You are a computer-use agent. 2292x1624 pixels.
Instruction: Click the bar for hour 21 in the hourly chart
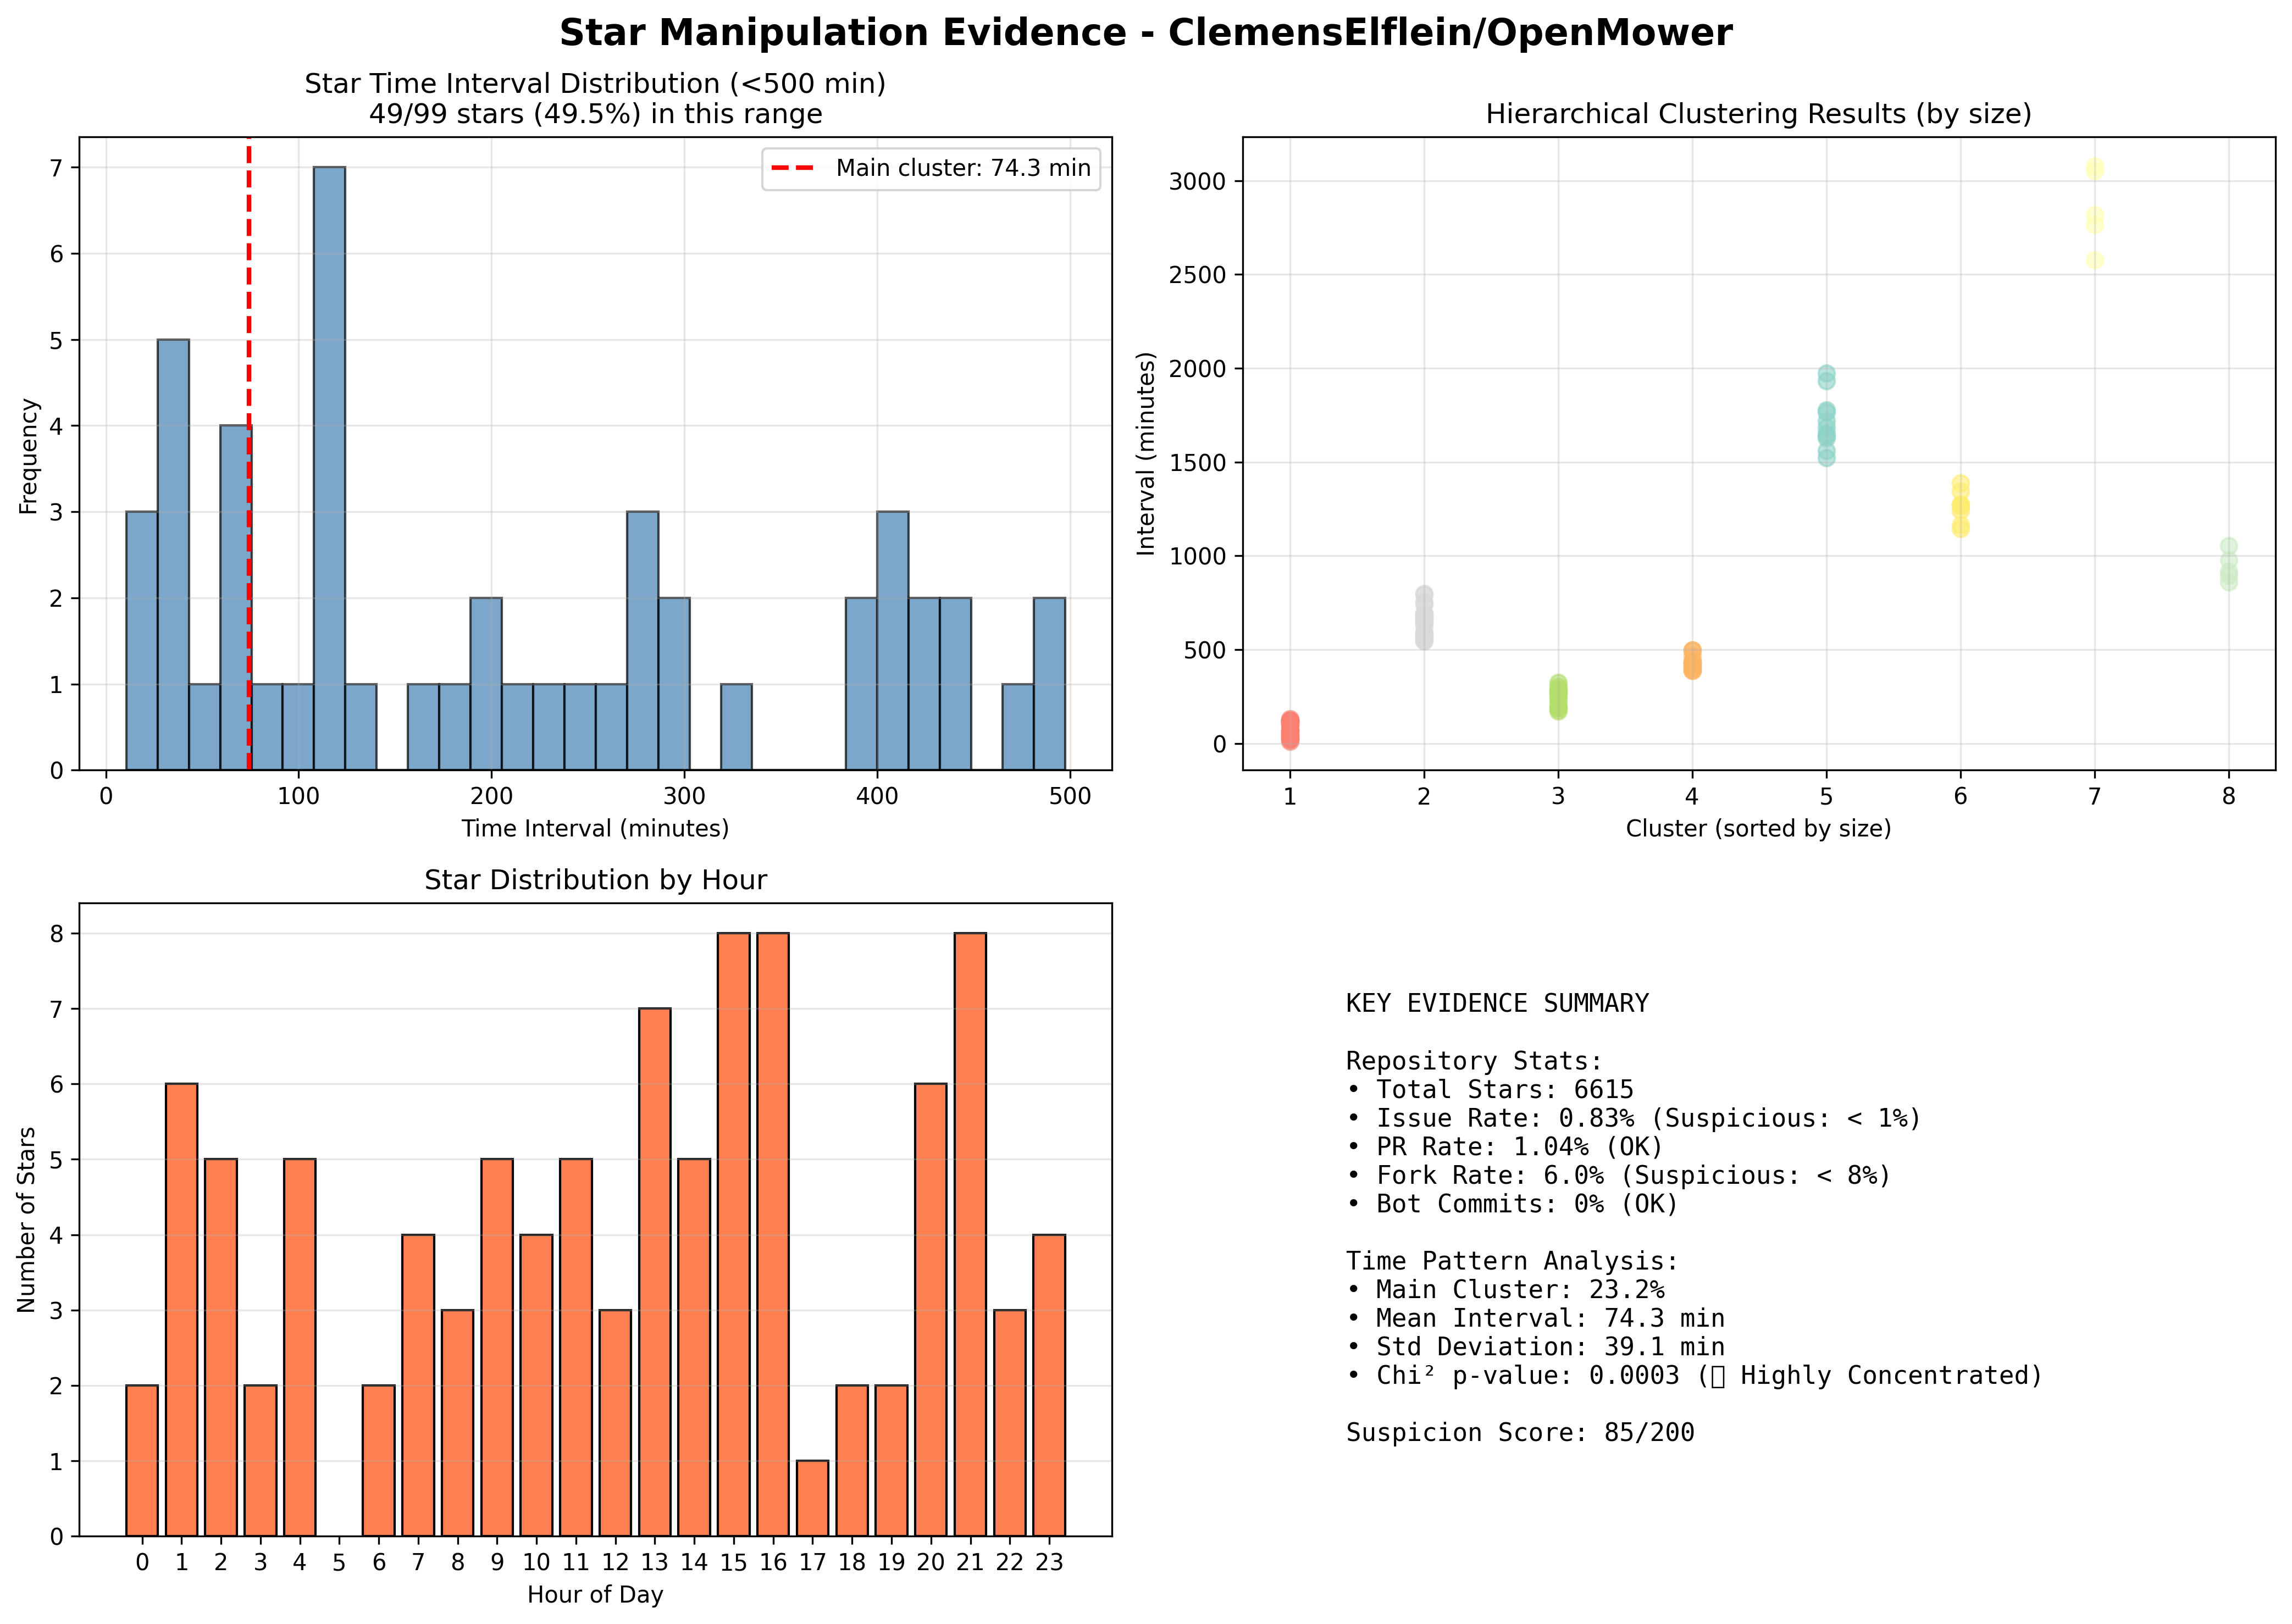(970, 1234)
